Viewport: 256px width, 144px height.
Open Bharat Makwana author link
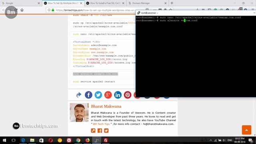[x=106, y=106]
